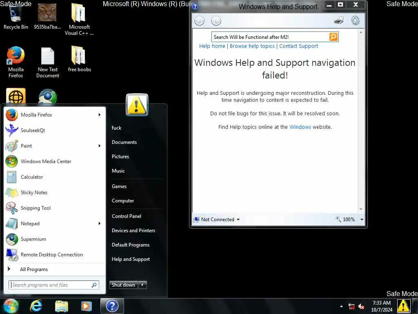Click the Recycle Bin desktop icon
Screen dimensions: 418x314
click(x=16, y=16)
